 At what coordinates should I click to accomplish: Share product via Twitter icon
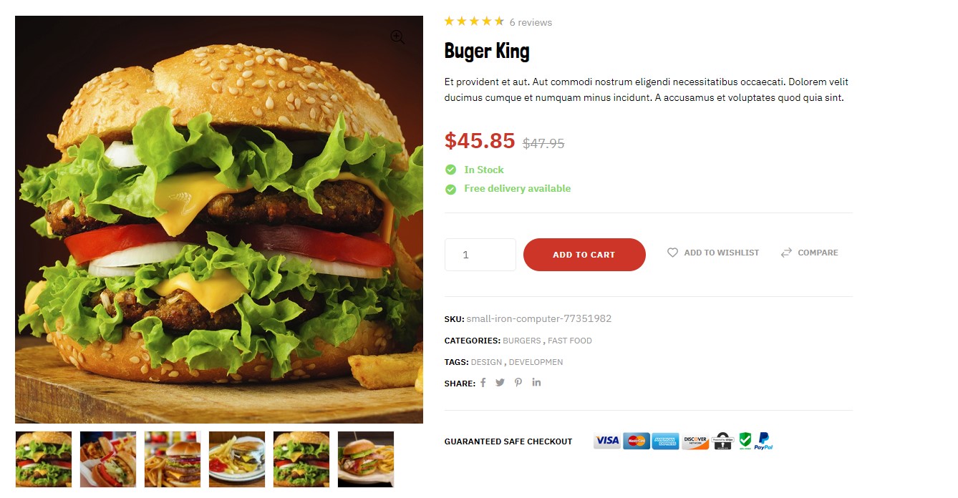click(500, 383)
